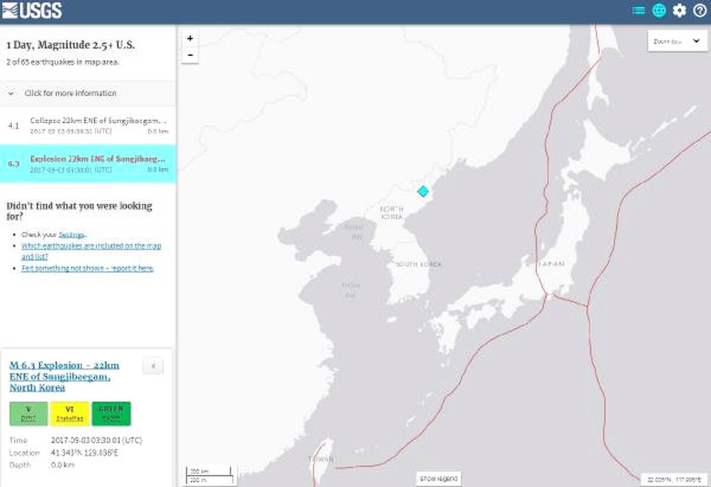This screenshot has width=711, height=487.
Task: Select the 4.1 Collapse earthquake entry
Action: tap(88, 126)
